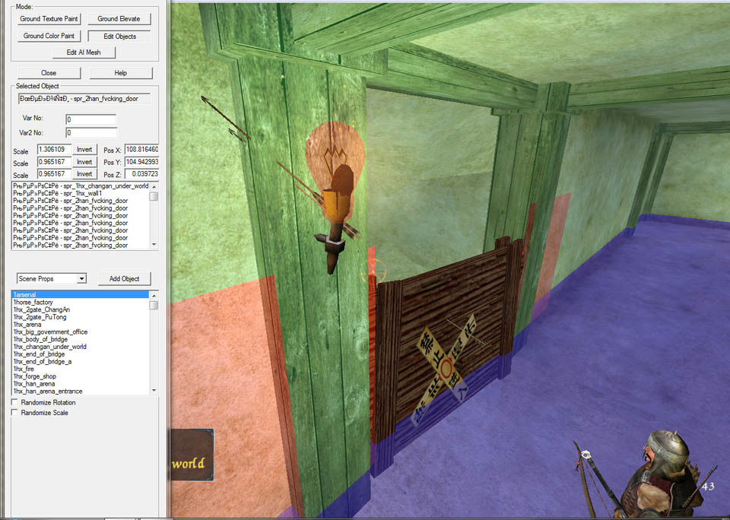Viewport: 730px width, 520px height.
Task: Switch to Ground Texture Paint mode
Action: click(x=49, y=18)
